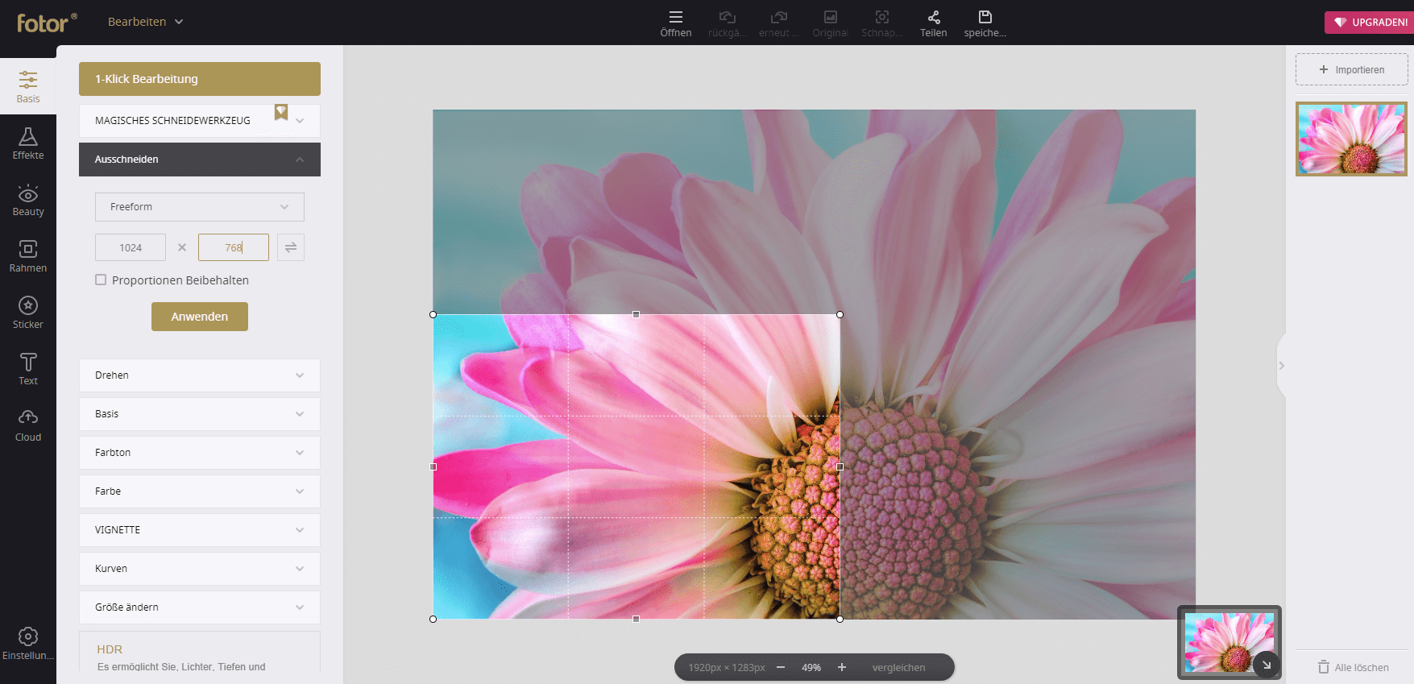Open the Rahmen frames panel

coord(28,256)
